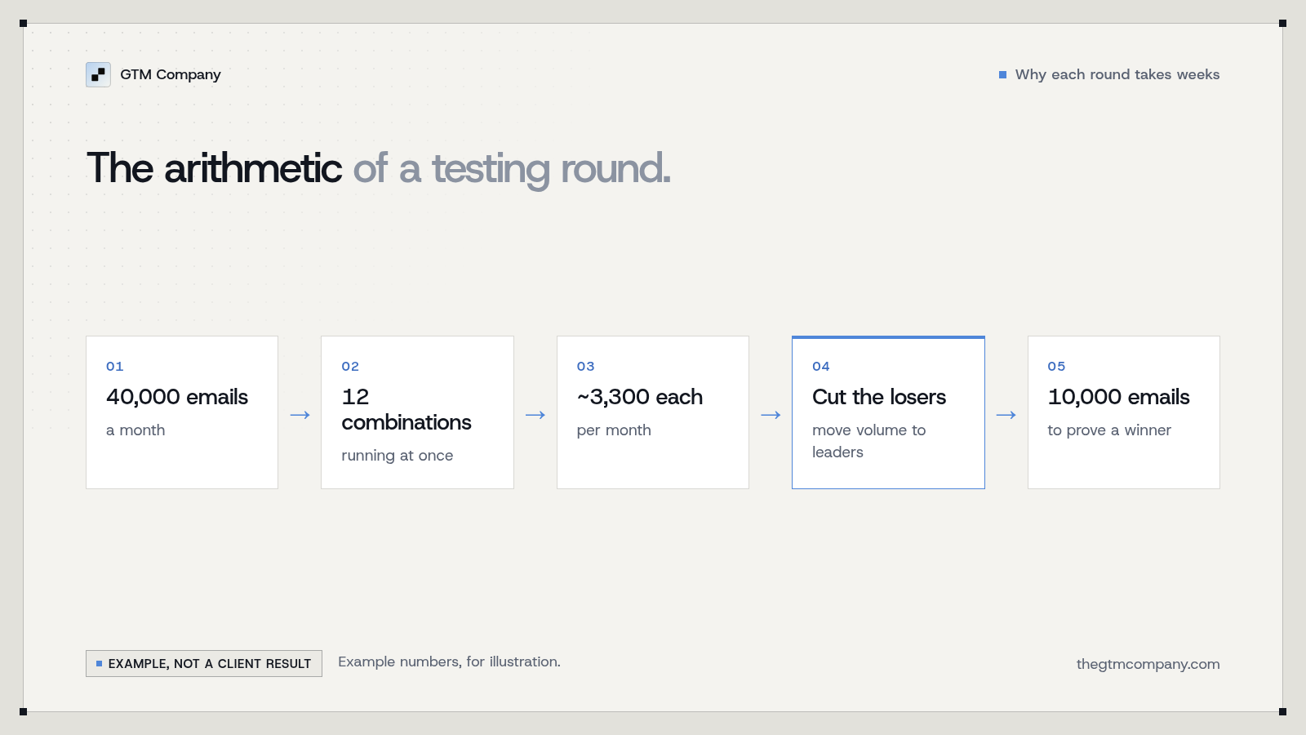Click step number "04"

coord(821,366)
